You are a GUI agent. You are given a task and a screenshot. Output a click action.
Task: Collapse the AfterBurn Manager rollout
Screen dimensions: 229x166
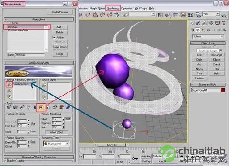[38, 63]
